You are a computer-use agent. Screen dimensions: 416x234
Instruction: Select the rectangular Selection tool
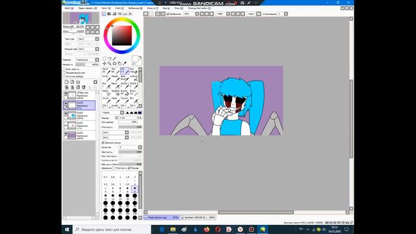tap(105, 58)
